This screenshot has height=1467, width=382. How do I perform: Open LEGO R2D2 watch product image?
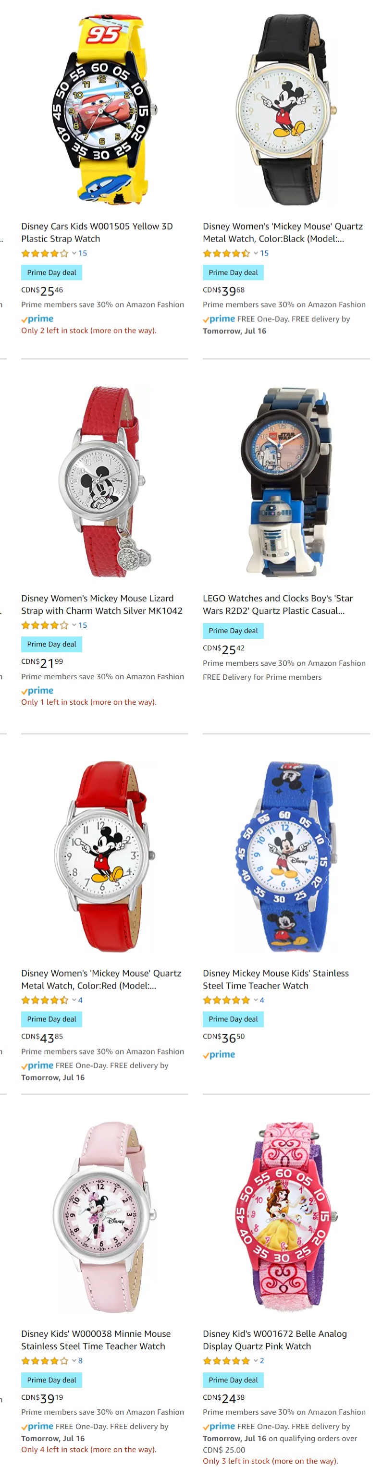click(x=286, y=482)
